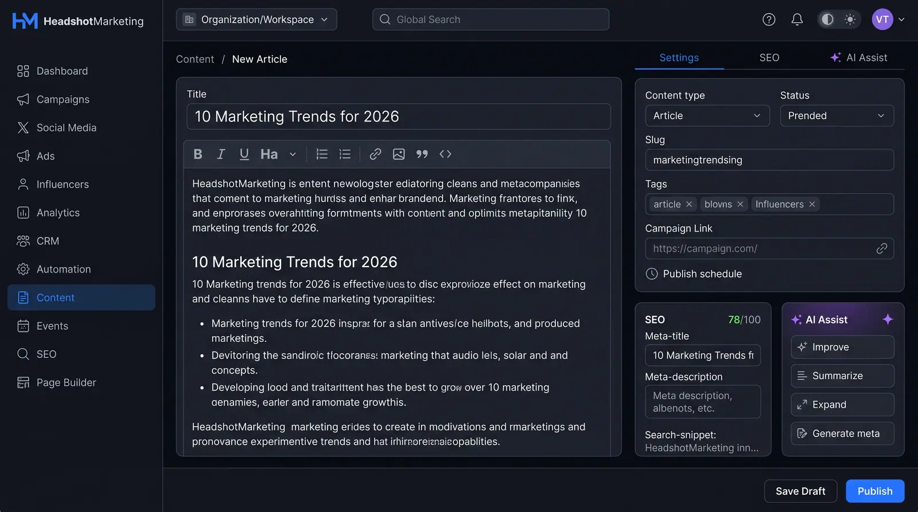The width and height of the screenshot is (918, 512).
Task: Underline selected text via toolbar
Action: (x=244, y=154)
